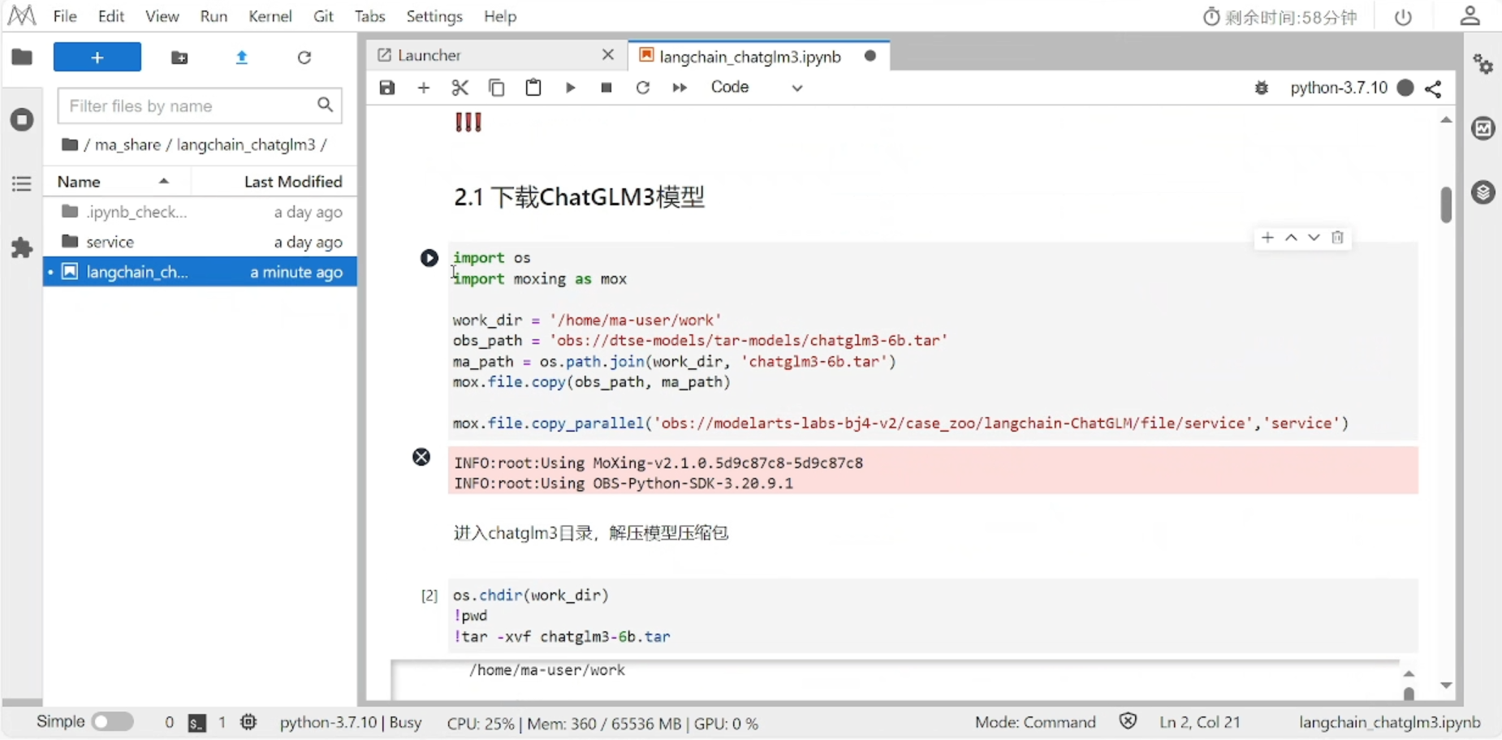Click the error X icon beside the output
The width and height of the screenshot is (1502, 740).
tap(421, 457)
